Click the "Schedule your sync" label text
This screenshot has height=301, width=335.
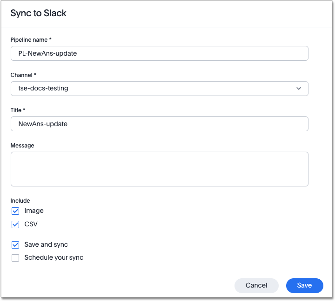(54, 258)
